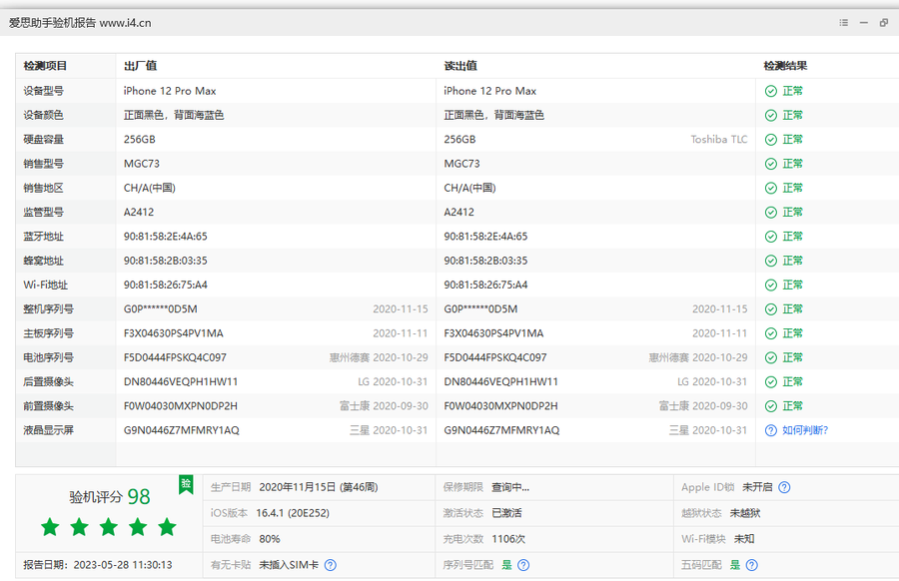This screenshot has height=581, width=899.
Task: Click 保修期限 查询中... value
Action: click(510, 487)
